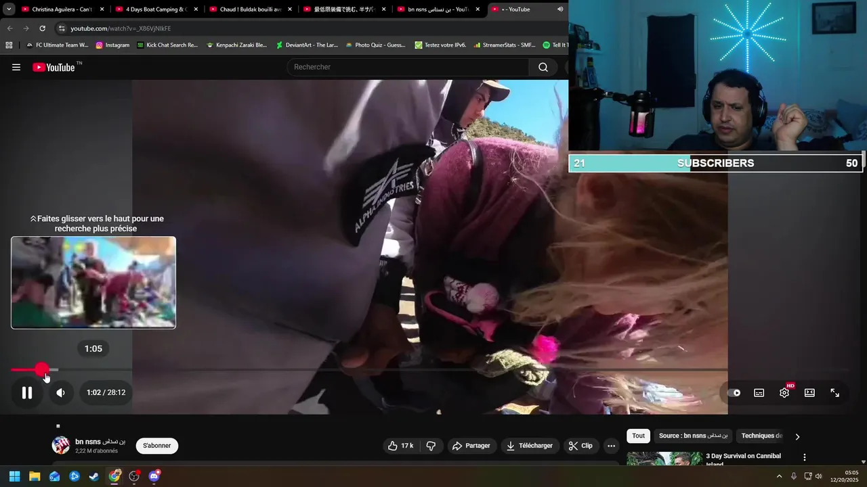867x487 pixels.
Task: Turn on subtitles with the captions icon
Action: coord(759,392)
